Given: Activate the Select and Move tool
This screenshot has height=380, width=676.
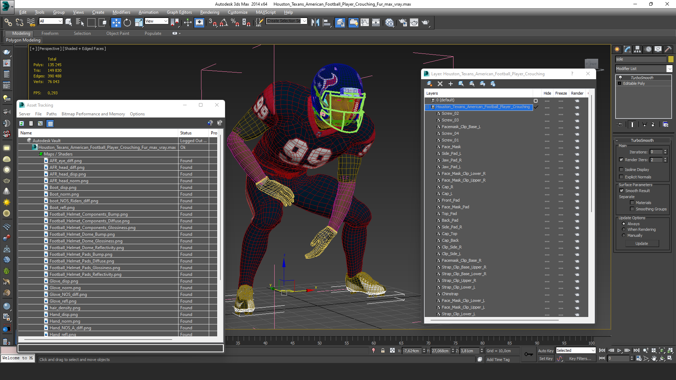Looking at the screenshot, I should (116, 23).
